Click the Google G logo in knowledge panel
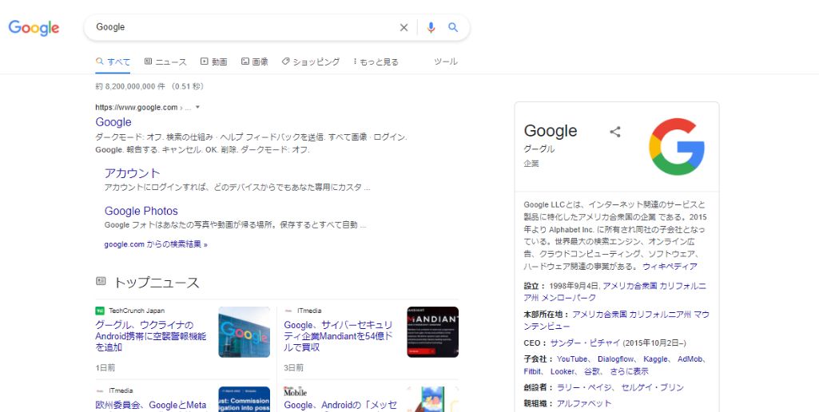 677,147
